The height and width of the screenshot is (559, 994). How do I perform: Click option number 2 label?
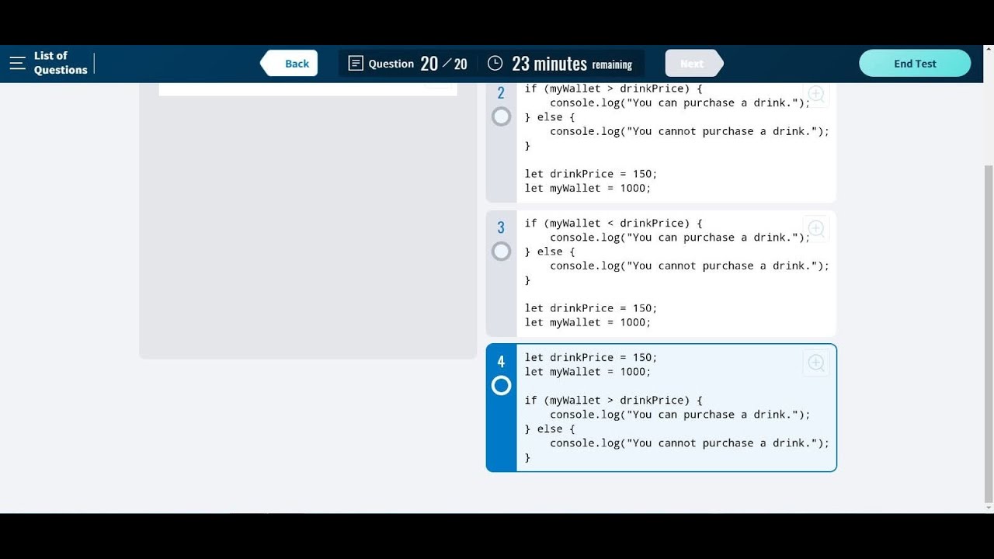click(501, 93)
